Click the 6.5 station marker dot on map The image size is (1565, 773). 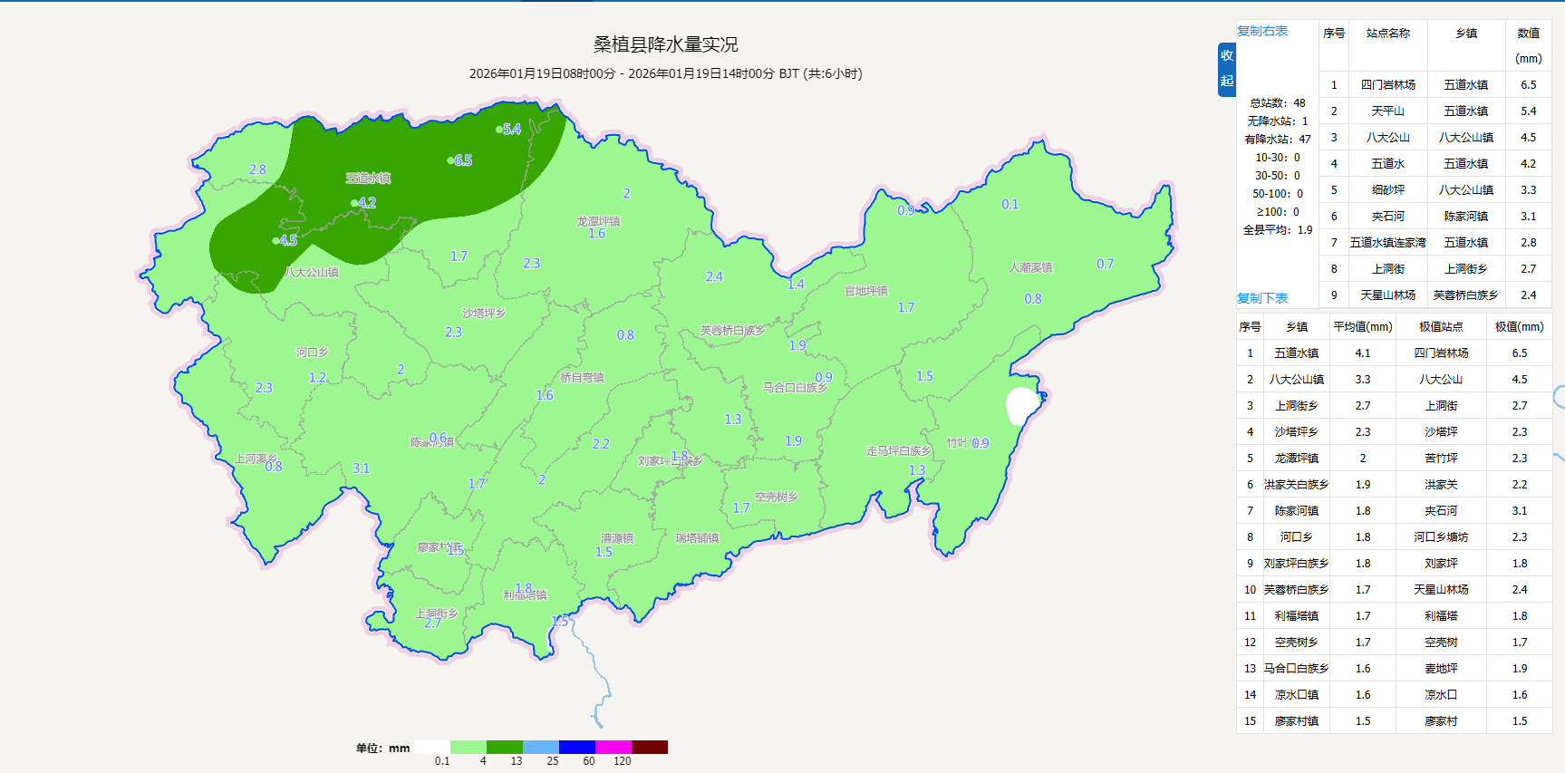pos(450,160)
